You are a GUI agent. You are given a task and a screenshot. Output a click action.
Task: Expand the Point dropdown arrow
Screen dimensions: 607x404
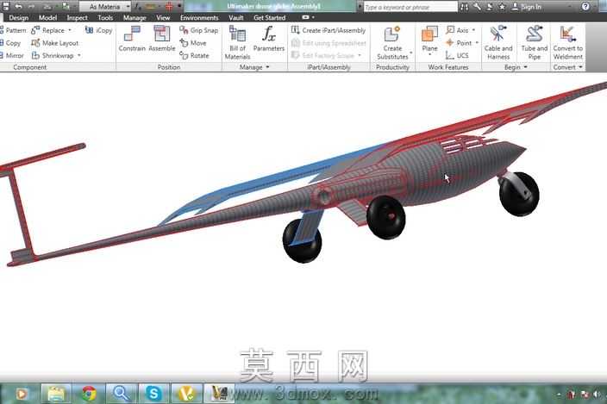click(477, 43)
